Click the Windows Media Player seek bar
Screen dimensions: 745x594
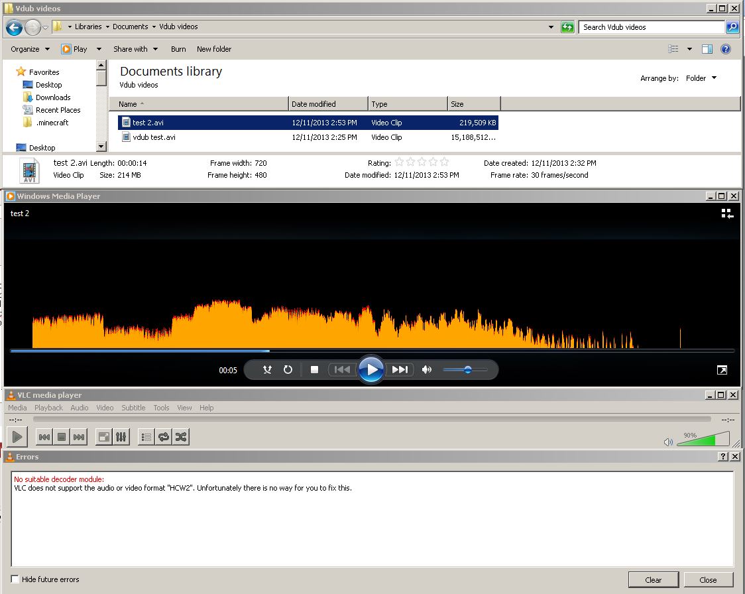(372, 351)
